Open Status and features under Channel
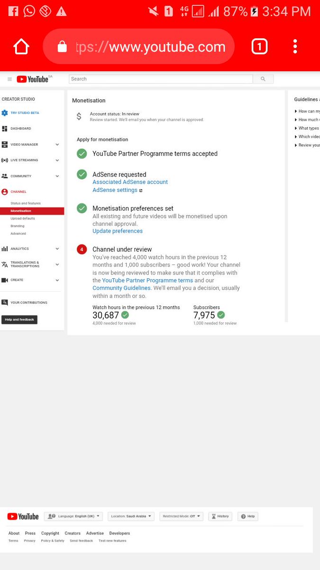 coord(26,203)
